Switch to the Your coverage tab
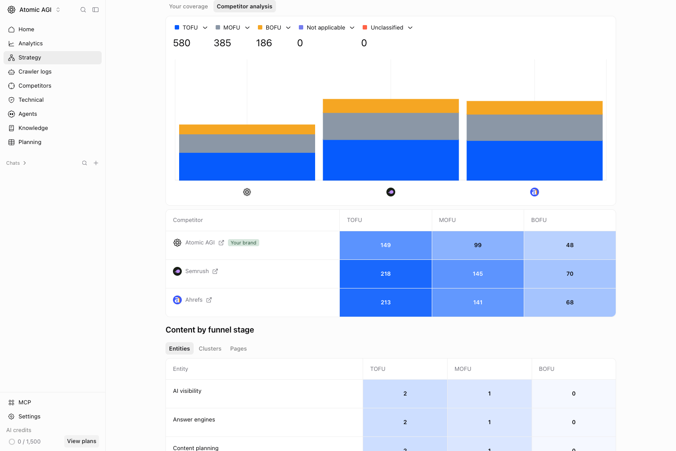 pyautogui.click(x=188, y=7)
